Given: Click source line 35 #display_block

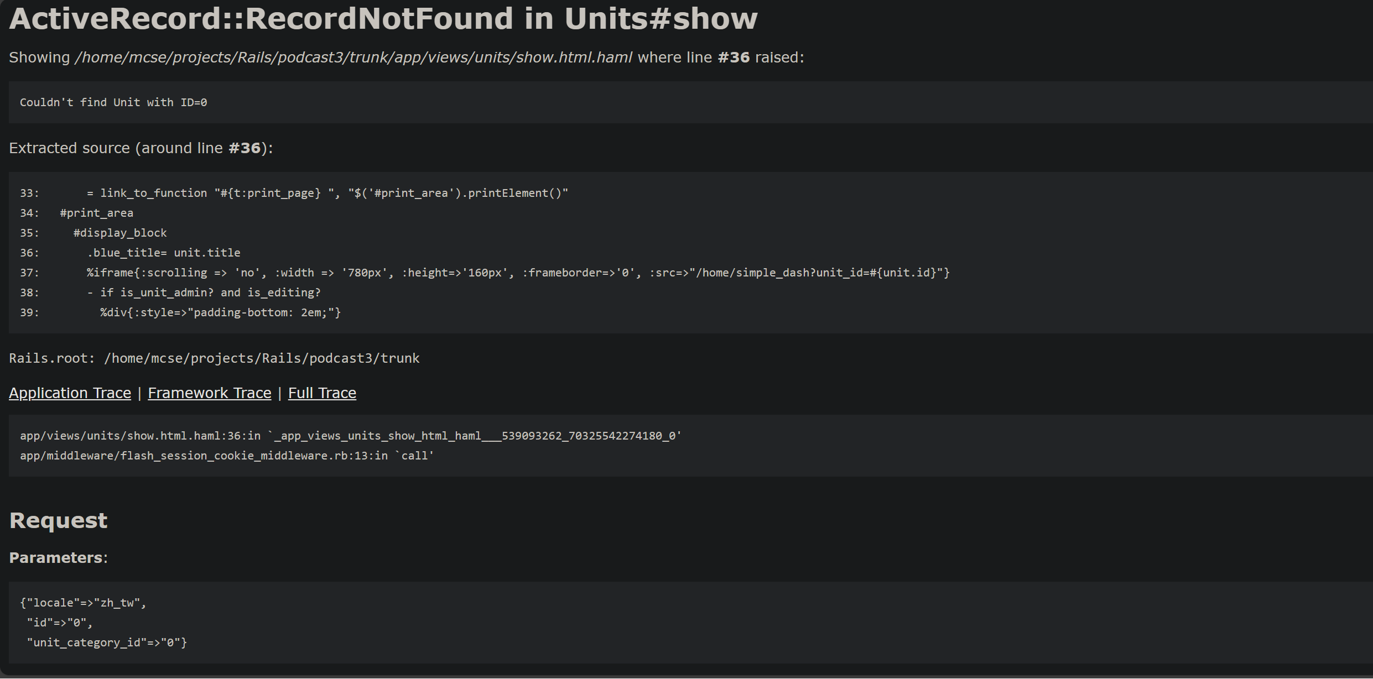Looking at the screenshot, I should (93, 233).
